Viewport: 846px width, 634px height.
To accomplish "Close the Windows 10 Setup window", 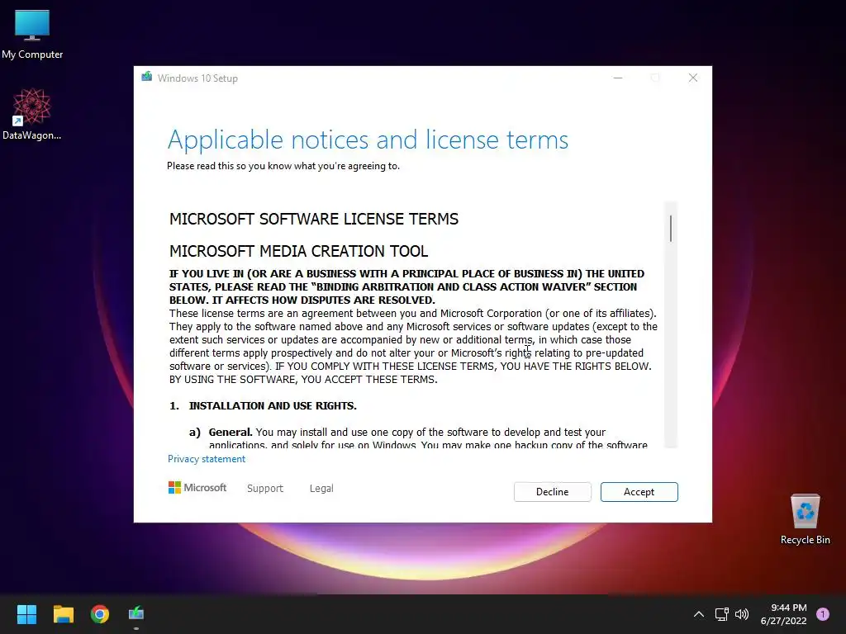I will click(x=693, y=78).
